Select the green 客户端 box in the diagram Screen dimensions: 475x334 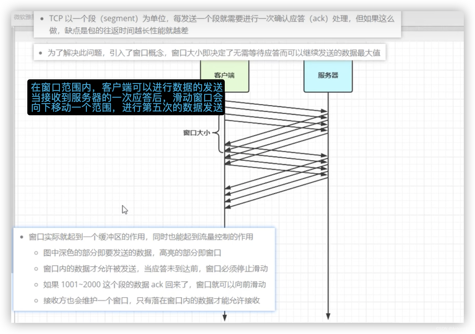point(224,76)
